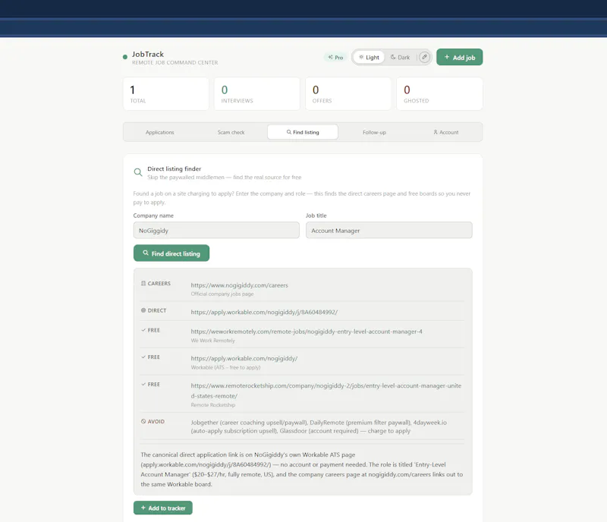The height and width of the screenshot is (522, 607).
Task: Click the AVOID prohibited icon
Action: click(143, 421)
